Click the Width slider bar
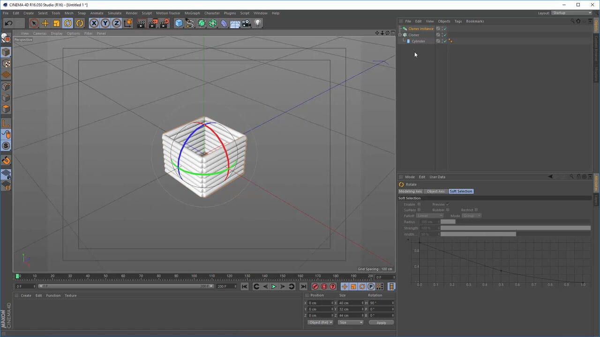600x337 pixels. coord(478,234)
